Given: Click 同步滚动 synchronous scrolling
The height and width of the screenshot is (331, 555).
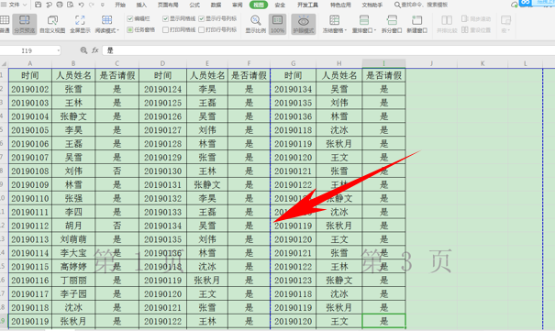Looking at the screenshot, I should click(x=476, y=18).
